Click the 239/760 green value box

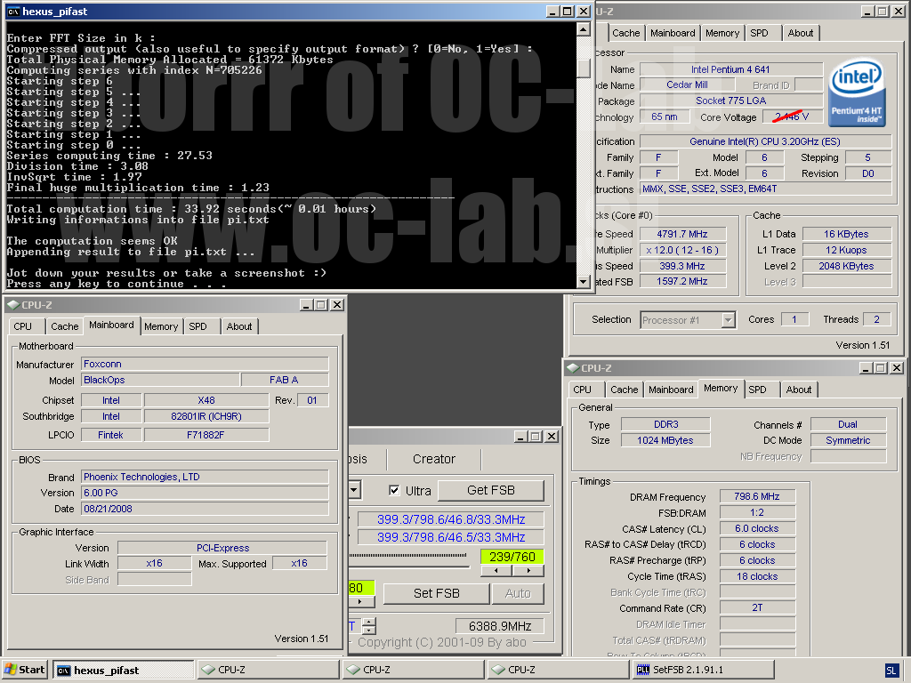click(x=512, y=557)
